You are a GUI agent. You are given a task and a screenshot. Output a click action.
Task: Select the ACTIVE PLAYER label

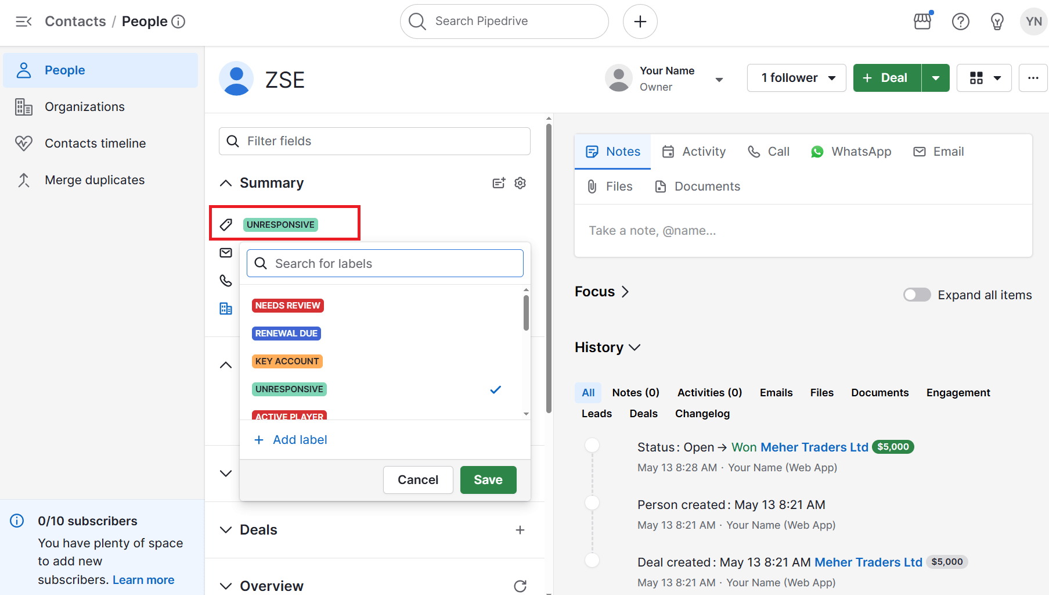(x=289, y=415)
